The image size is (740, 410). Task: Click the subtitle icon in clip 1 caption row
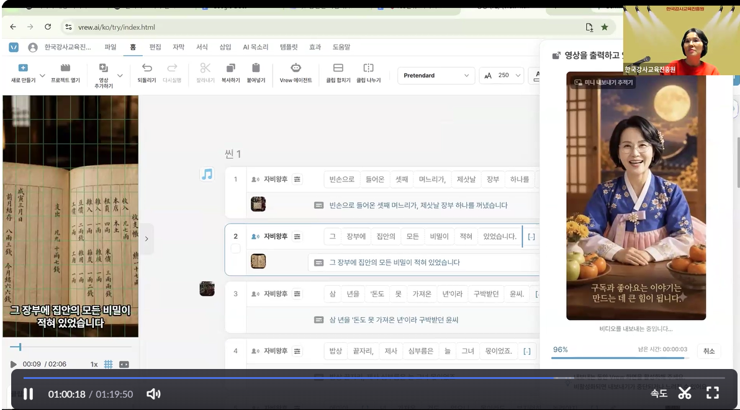pyautogui.click(x=319, y=206)
